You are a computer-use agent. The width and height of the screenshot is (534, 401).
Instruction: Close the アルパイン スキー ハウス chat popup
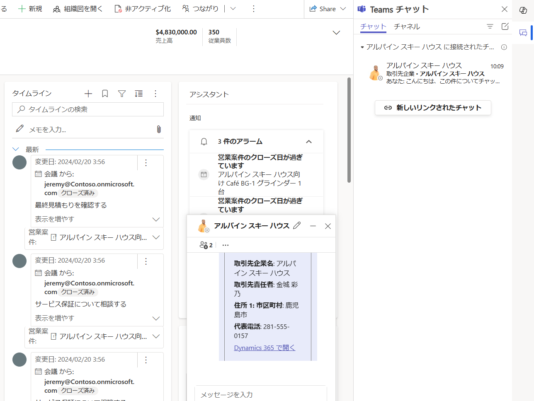[x=328, y=226]
